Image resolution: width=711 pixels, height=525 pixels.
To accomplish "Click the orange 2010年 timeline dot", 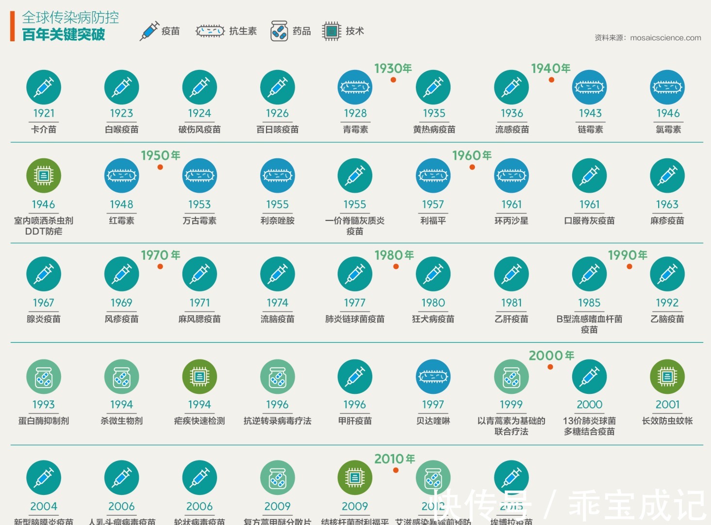I will click(396, 470).
